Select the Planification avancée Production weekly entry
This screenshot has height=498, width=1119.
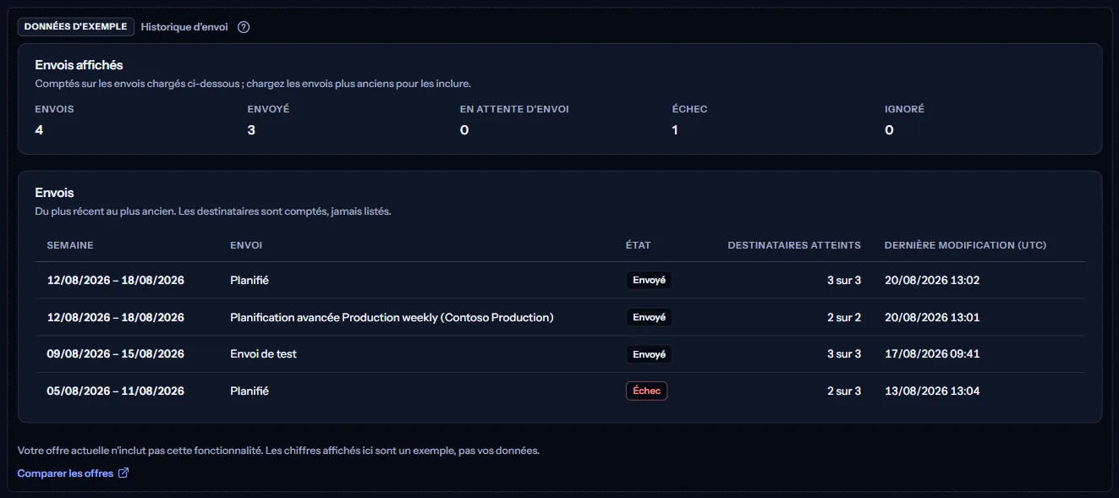392,317
